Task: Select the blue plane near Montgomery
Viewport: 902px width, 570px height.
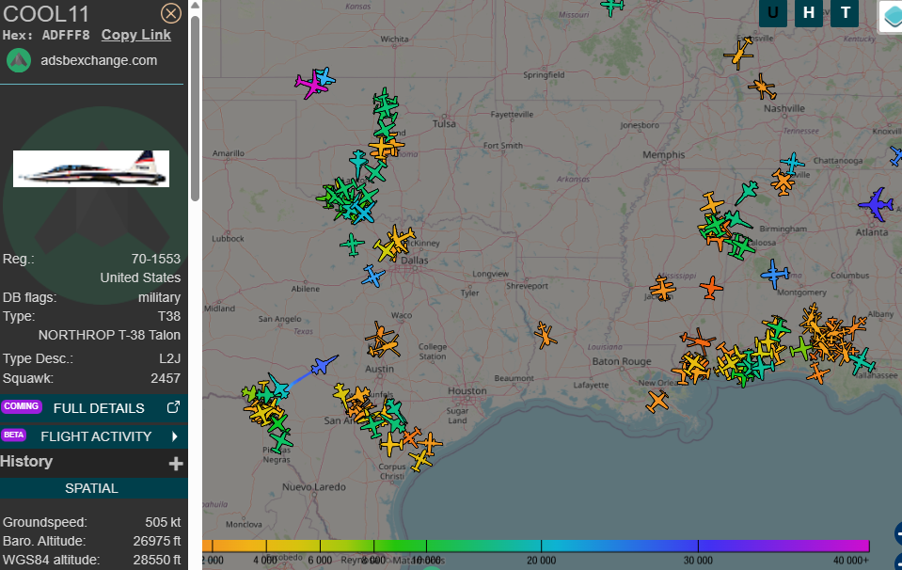Action: (775, 274)
